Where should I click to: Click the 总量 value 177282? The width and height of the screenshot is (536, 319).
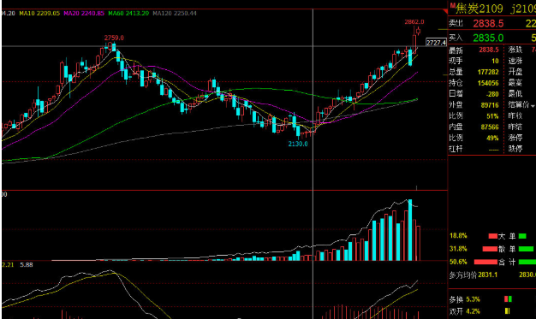488,72
